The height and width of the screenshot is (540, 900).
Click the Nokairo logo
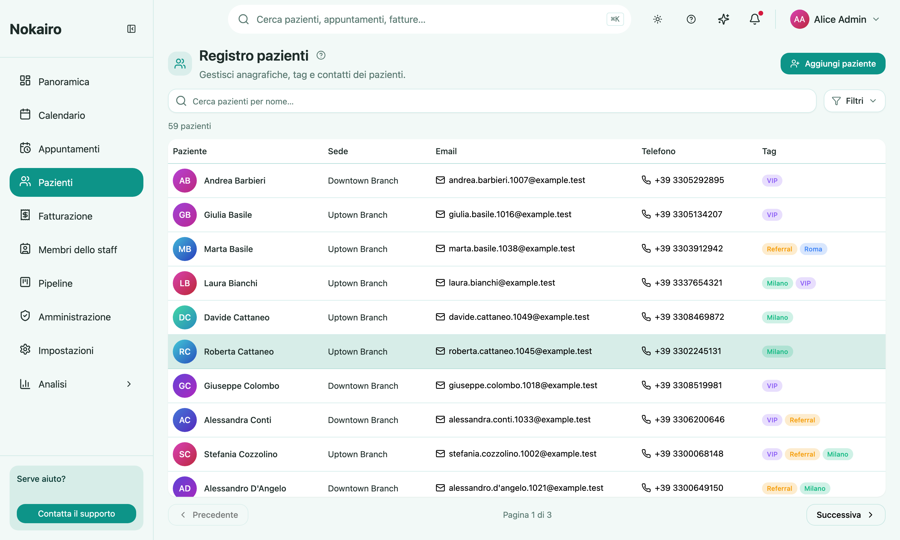tap(36, 29)
